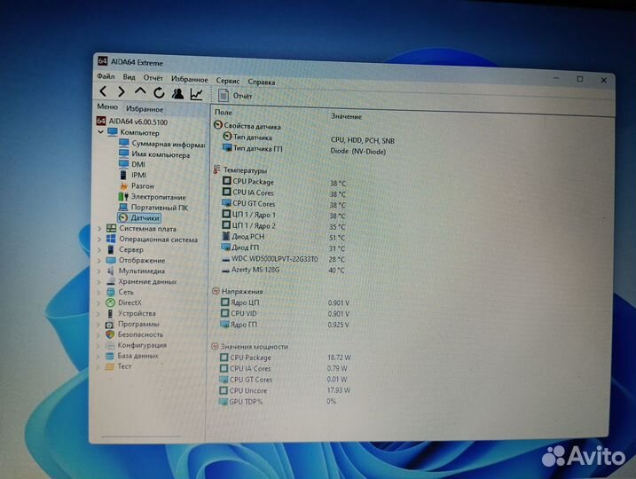Expand the Системная плата branch
This screenshot has height=479, width=636.
coord(99,229)
